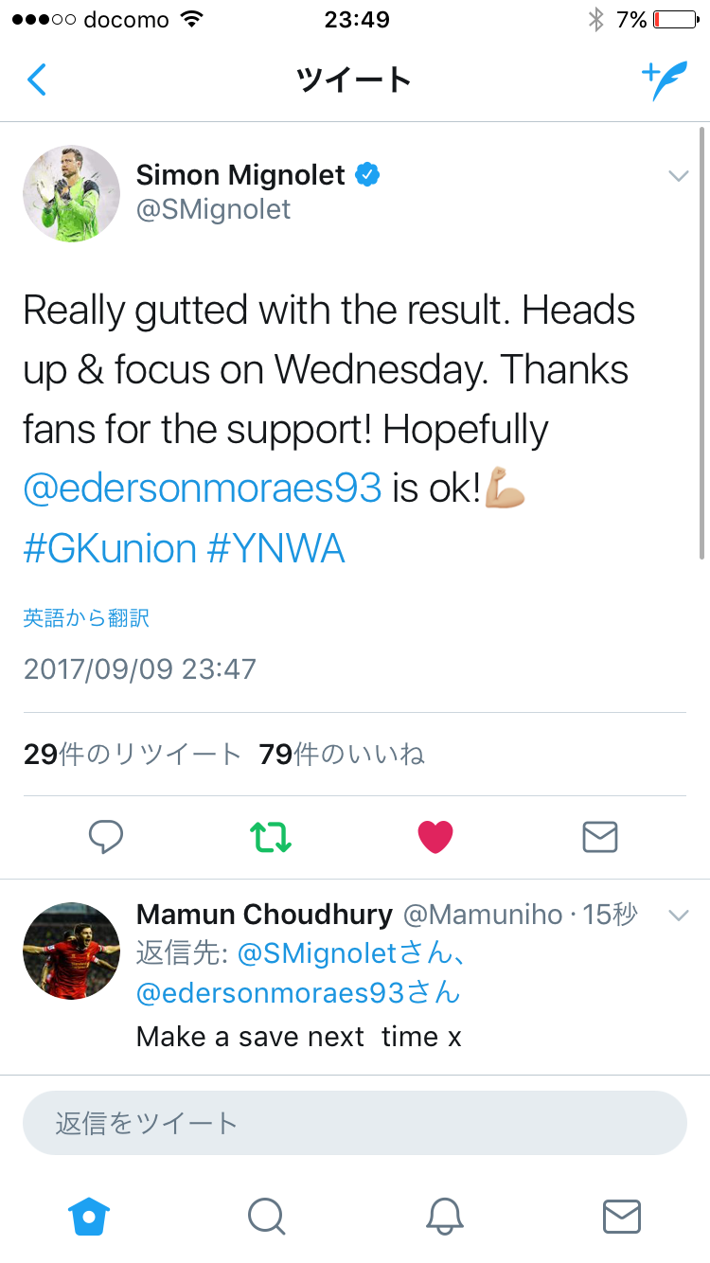Open the #YNWA hashtag
The width and height of the screenshot is (710, 1263).
pos(275,548)
